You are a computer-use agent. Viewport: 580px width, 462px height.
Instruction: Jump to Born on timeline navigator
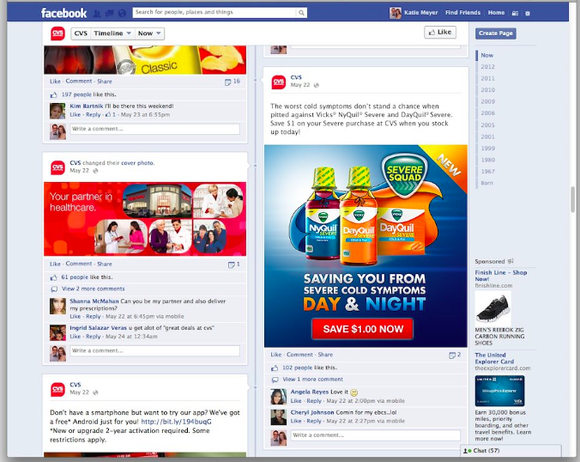click(x=486, y=183)
